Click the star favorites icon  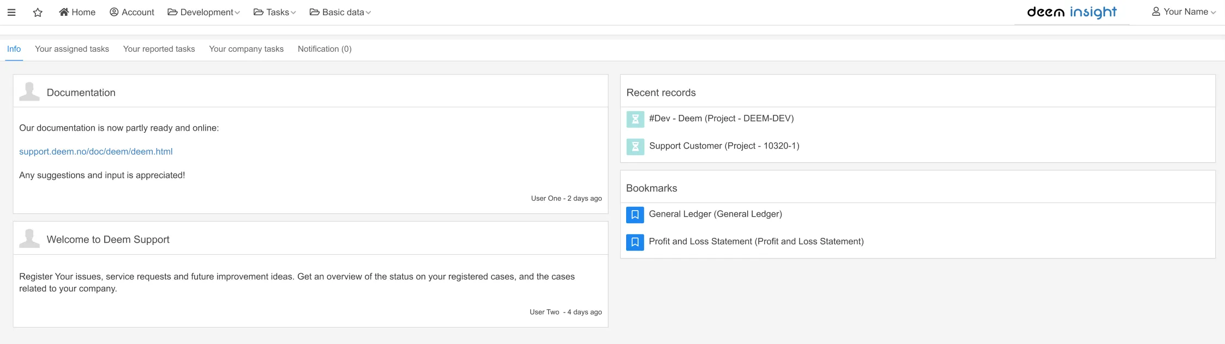[x=38, y=13]
